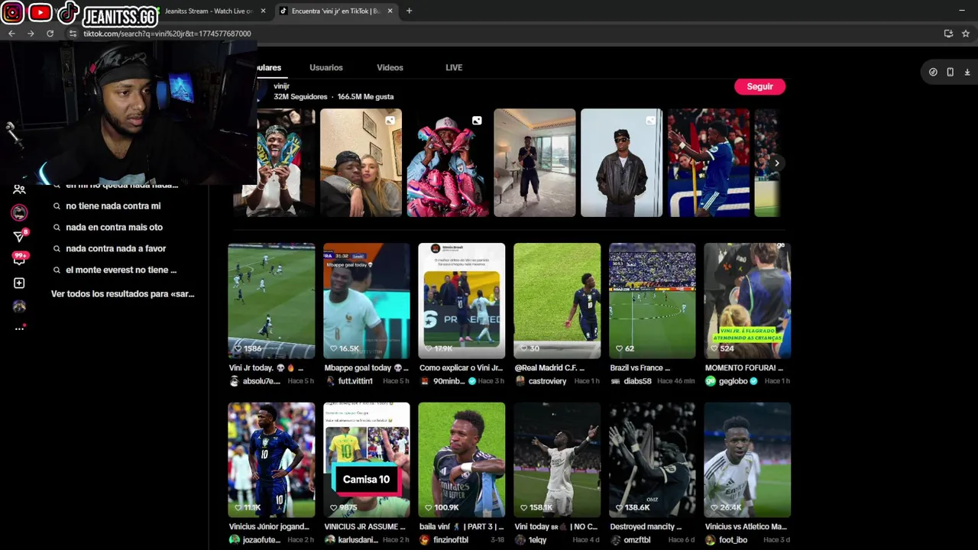Open 'Brazil vs France ...' video thumbnail
The height and width of the screenshot is (550, 978).
pyautogui.click(x=652, y=301)
